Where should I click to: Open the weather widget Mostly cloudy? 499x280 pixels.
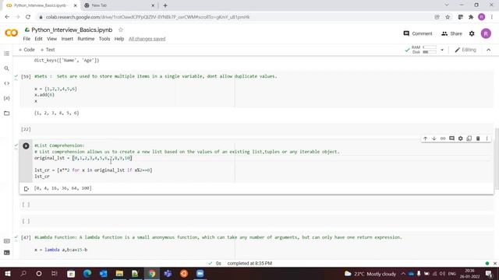pos(370,274)
